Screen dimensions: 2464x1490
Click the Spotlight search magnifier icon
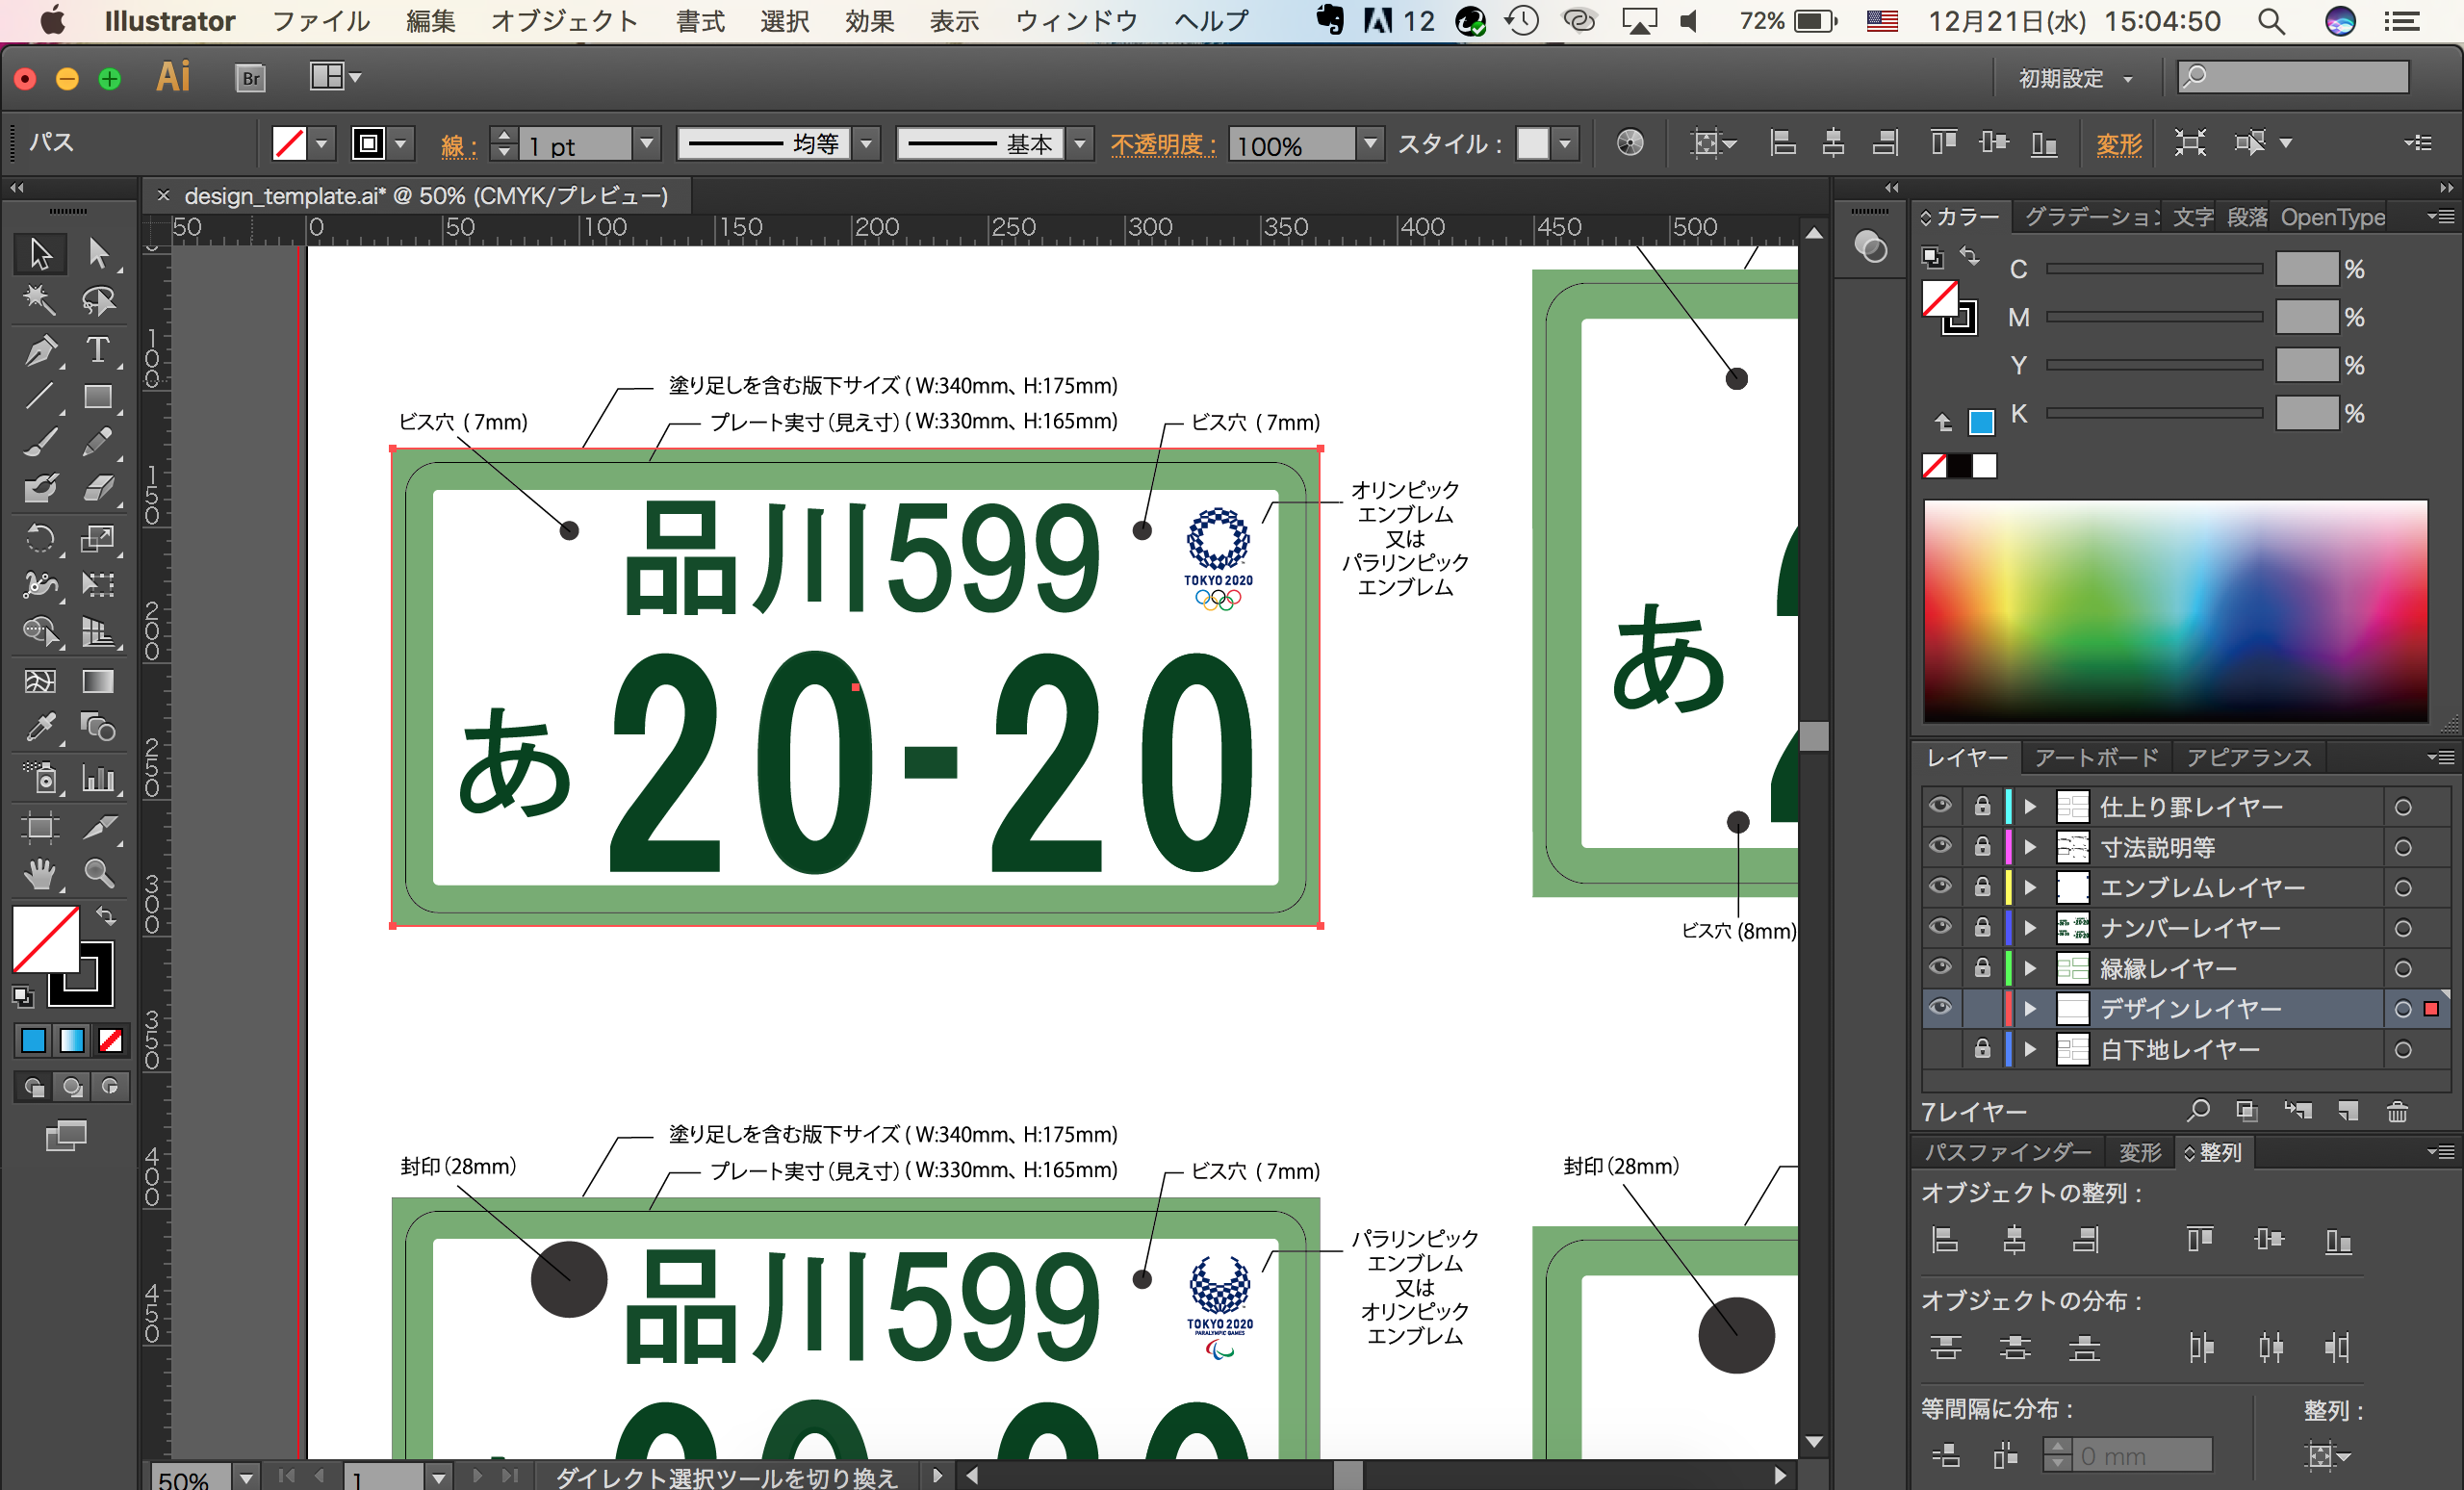pos(2270,21)
